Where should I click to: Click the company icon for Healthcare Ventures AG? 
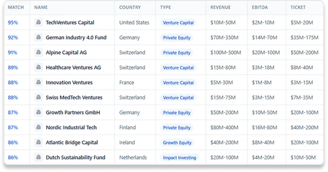(x=38, y=67)
